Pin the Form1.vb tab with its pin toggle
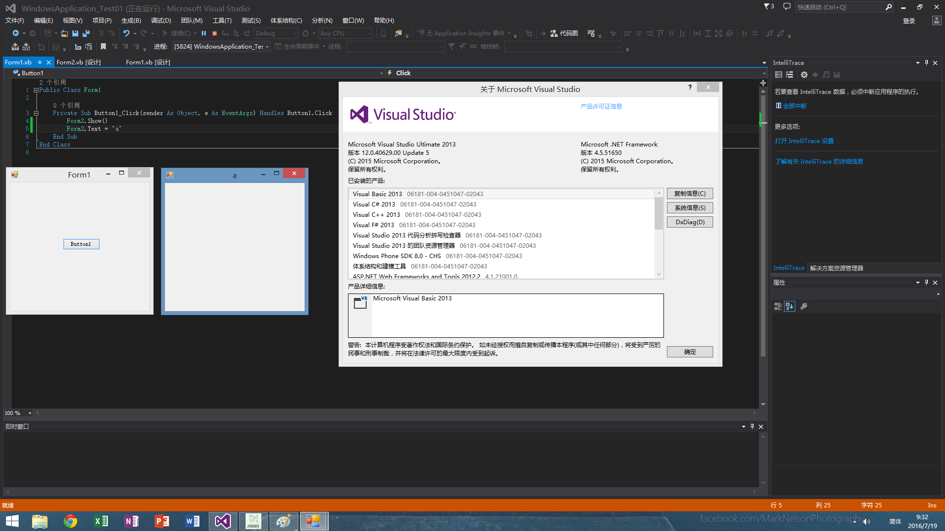The width and height of the screenshot is (945, 531). [40, 62]
